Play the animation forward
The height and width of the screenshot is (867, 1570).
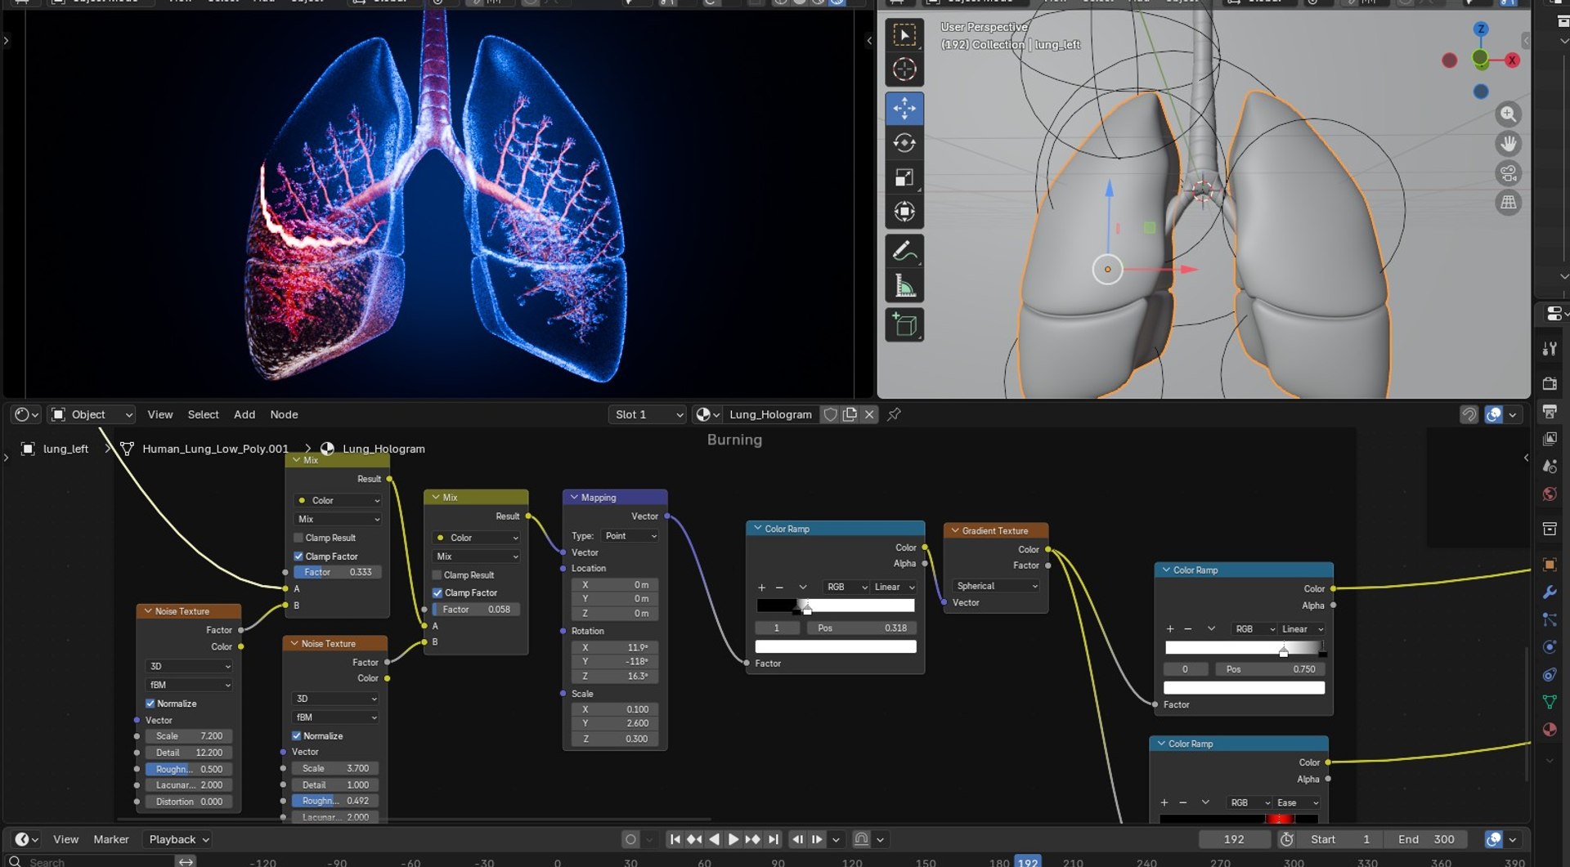(733, 839)
